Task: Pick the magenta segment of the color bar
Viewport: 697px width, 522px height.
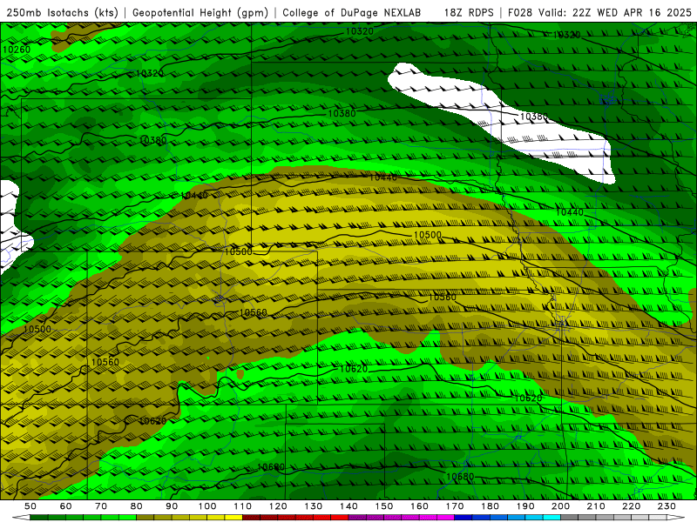Action: (445, 517)
